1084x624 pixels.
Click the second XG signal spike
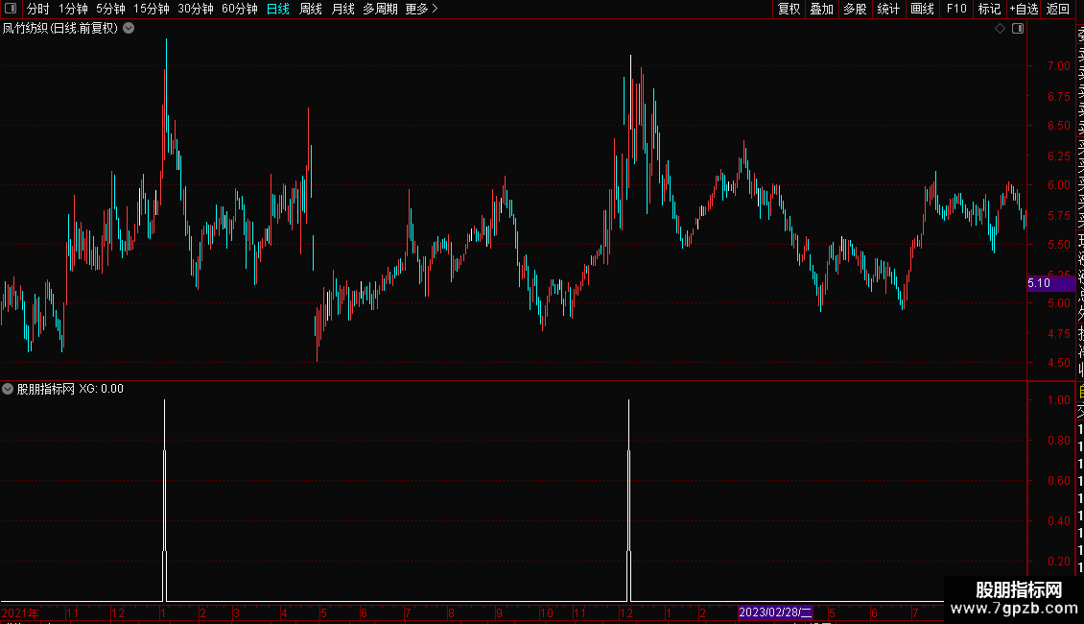click(628, 500)
